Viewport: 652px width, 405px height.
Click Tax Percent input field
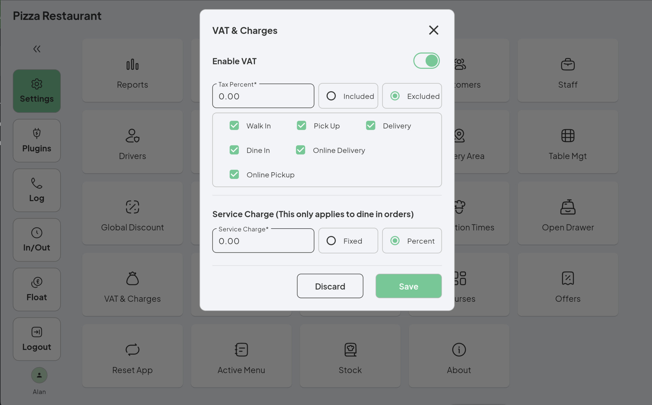(x=264, y=96)
